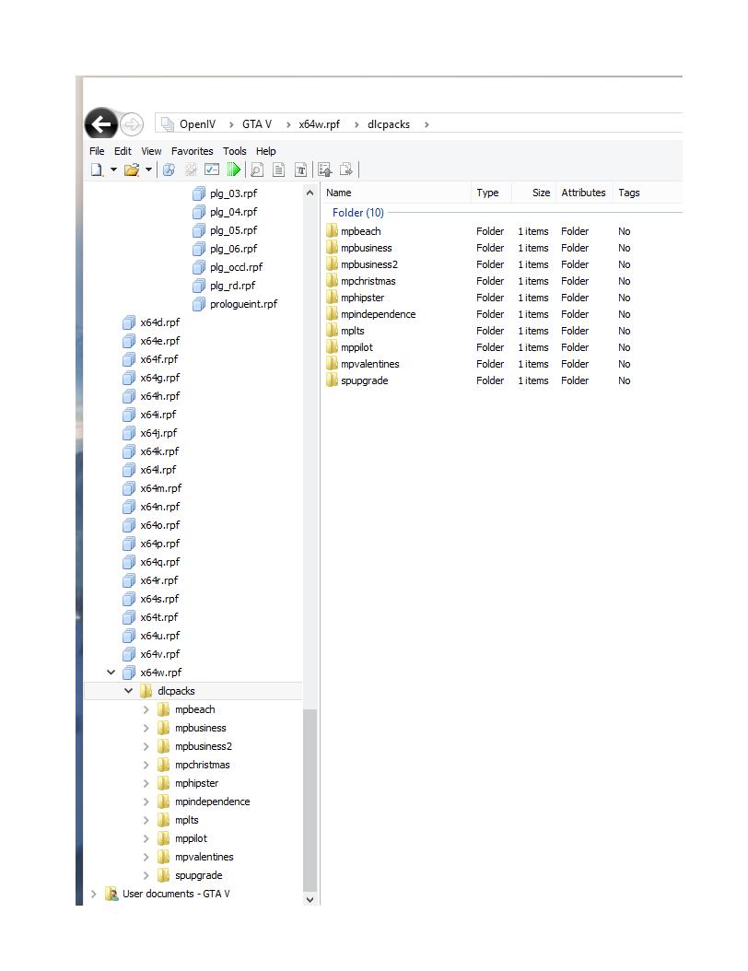The image size is (748, 971).
Task: Collapse the Folder (10) group header
Action: pos(358,213)
